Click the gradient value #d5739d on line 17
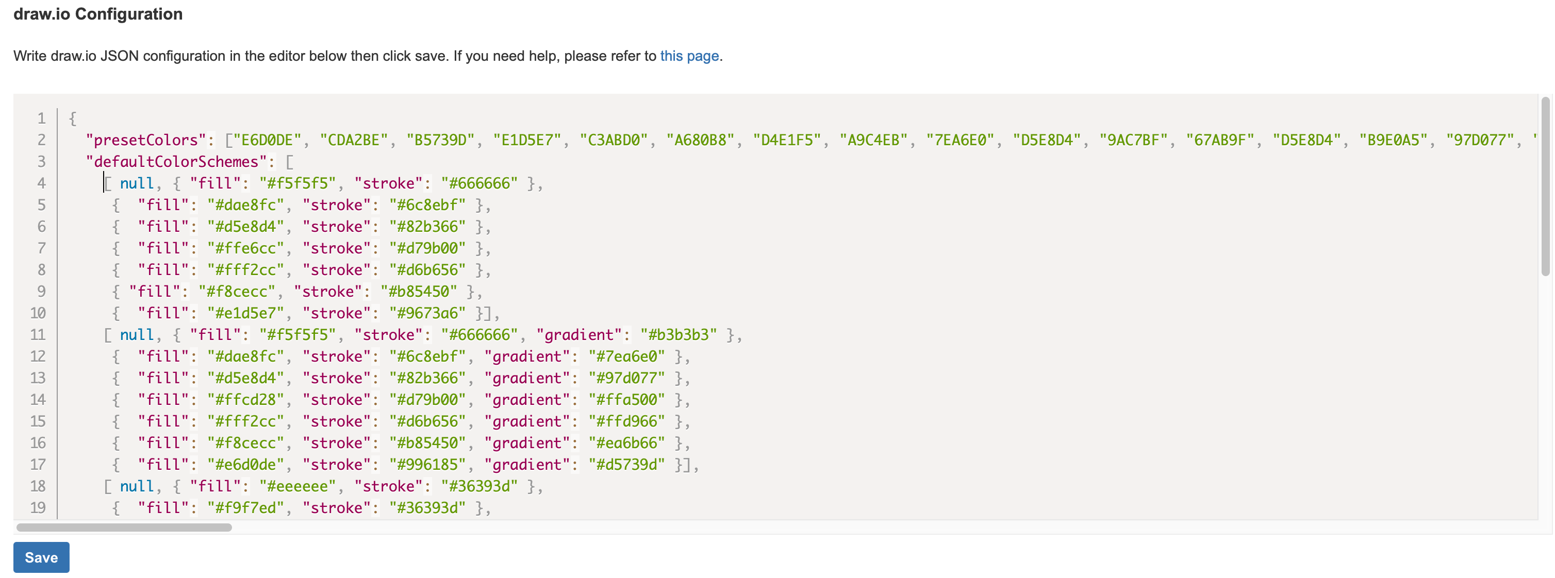 [628, 464]
